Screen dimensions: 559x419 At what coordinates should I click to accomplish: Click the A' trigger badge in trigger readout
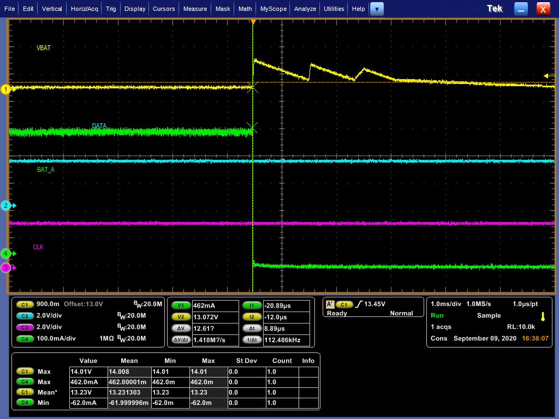click(x=330, y=304)
